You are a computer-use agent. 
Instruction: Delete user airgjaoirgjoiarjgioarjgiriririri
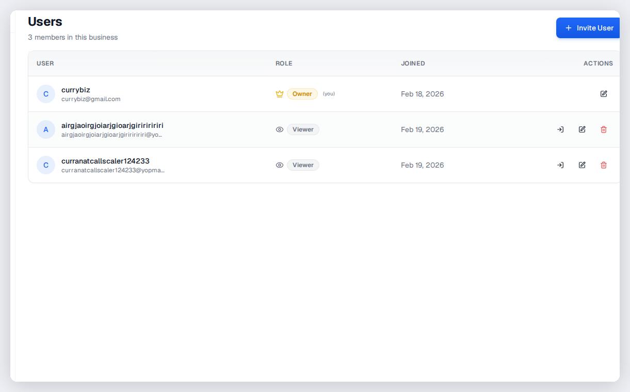point(603,129)
